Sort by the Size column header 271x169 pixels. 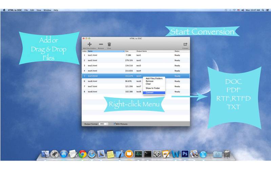click(130, 51)
